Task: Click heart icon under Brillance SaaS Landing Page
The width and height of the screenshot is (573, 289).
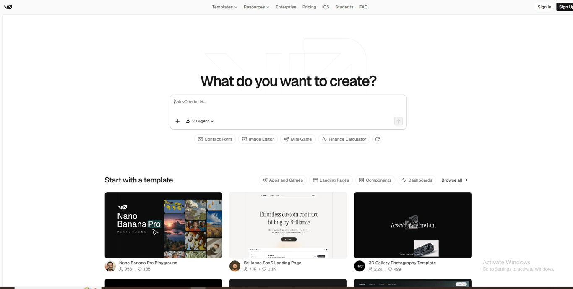Action: pos(264,269)
